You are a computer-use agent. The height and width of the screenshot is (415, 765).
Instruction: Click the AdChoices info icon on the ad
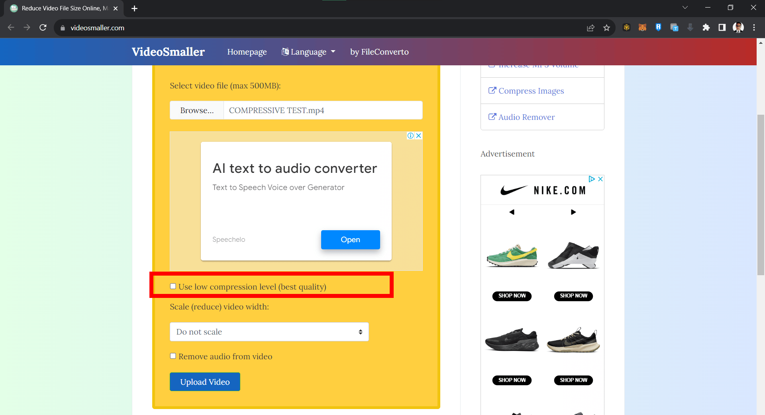pyautogui.click(x=410, y=135)
